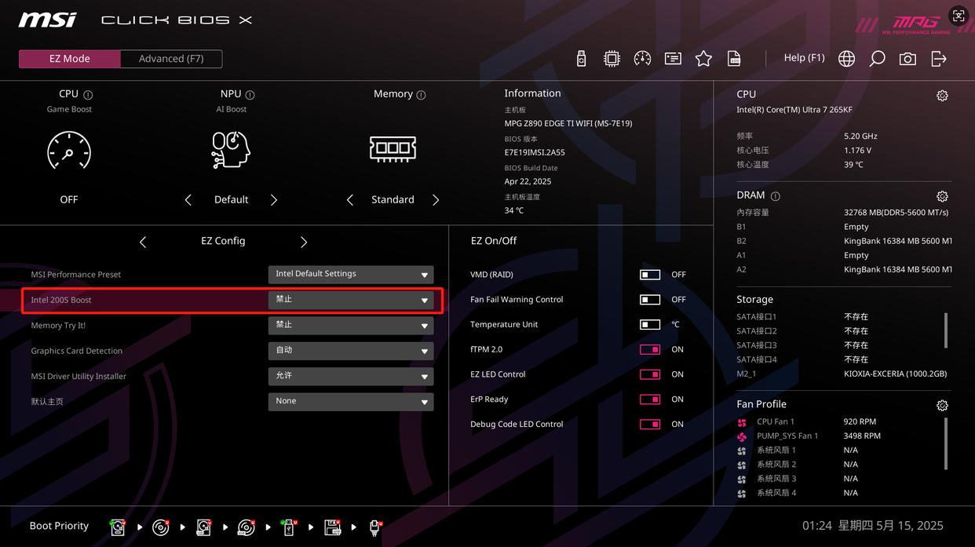The width and height of the screenshot is (975, 547).
Task: Select first hard disk boot priority device
Action: pyautogui.click(x=118, y=527)
